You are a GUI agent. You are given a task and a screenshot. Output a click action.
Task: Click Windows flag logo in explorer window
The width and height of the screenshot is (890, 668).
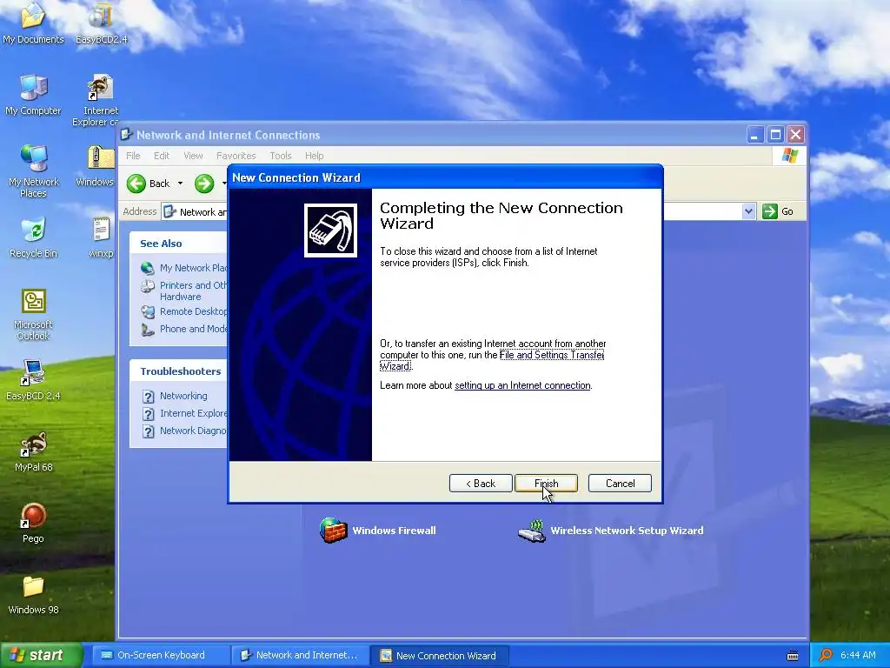789,156
